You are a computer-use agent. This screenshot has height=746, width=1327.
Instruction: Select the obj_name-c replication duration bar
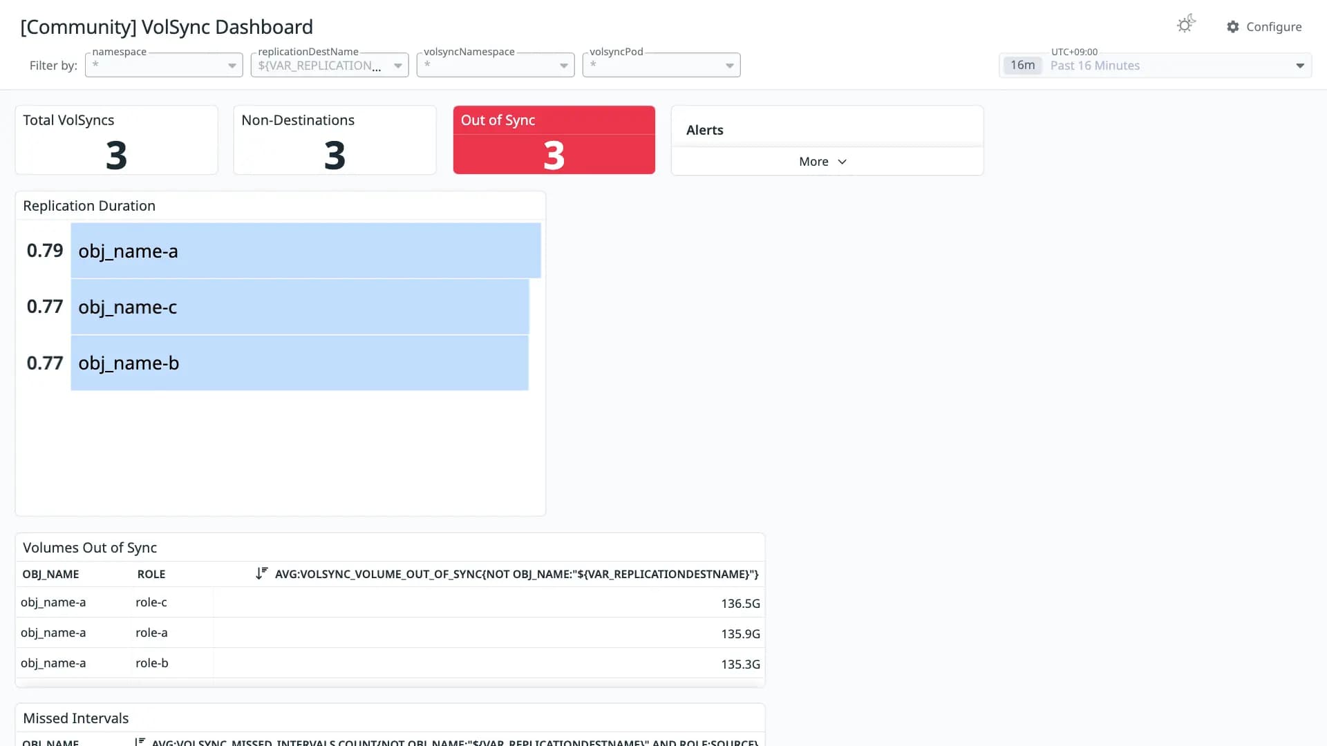pyautogui.click(x=300, y=307)
